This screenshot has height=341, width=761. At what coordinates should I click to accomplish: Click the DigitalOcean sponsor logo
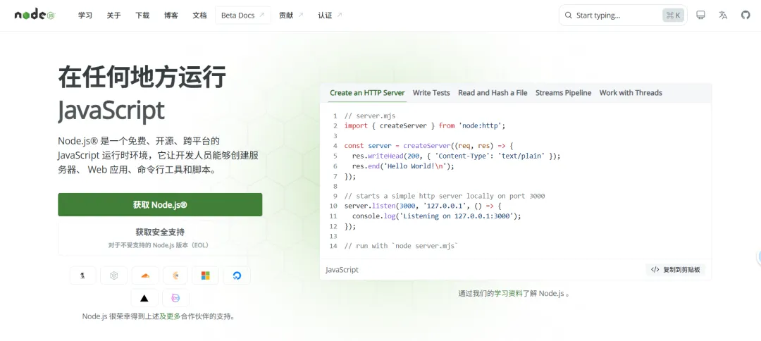pos(237,275)
